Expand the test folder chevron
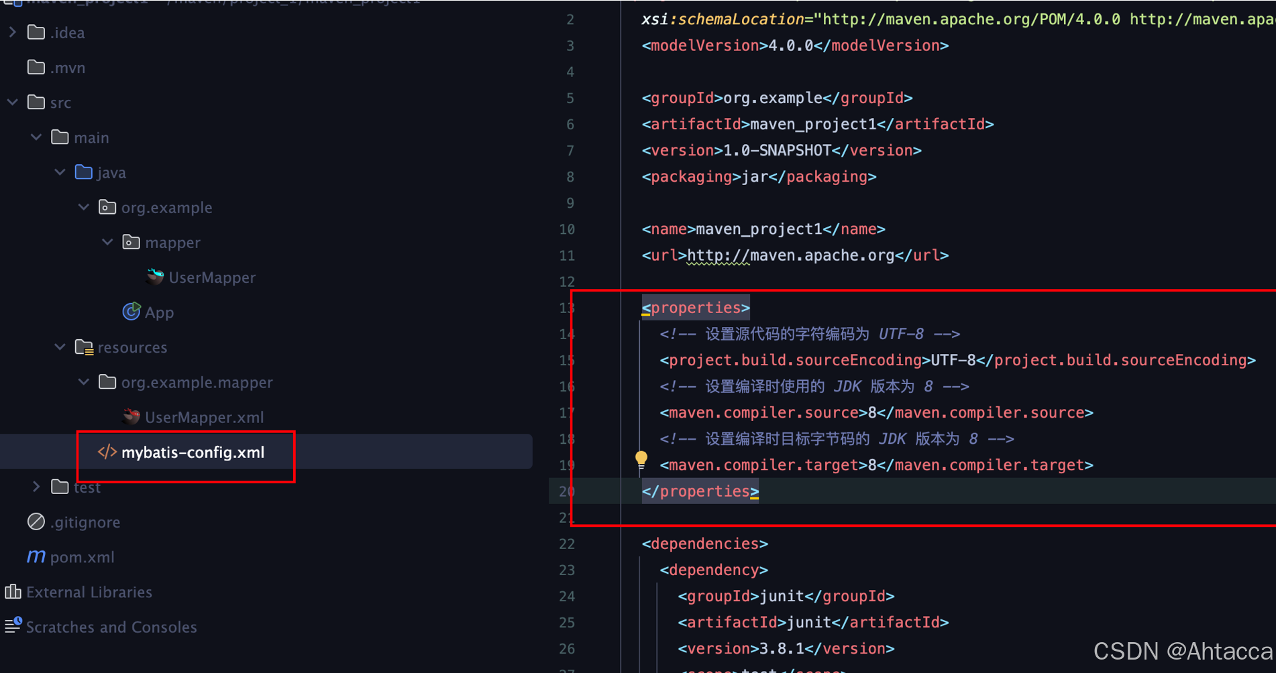This screenshot has width=1276, height=673. click(36, 487)
